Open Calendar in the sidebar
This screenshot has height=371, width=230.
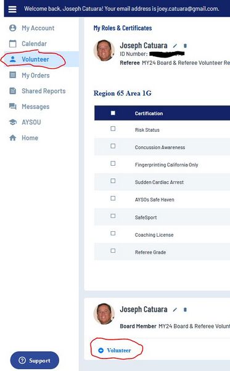coord(34,44)
